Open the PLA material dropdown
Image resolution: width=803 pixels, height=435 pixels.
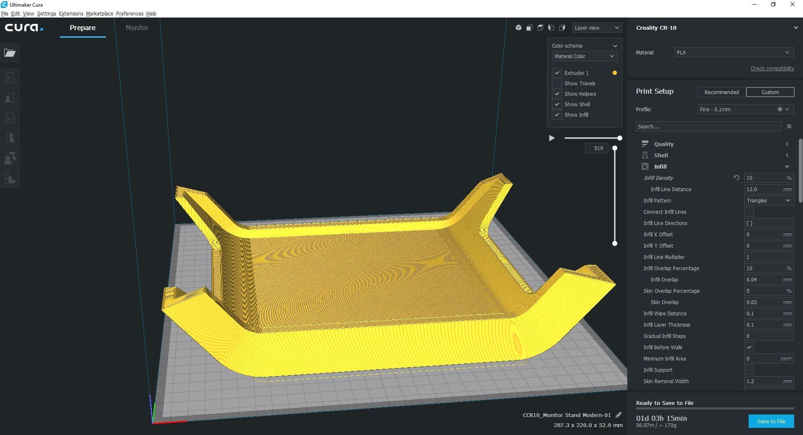click(x=734, y=52)
